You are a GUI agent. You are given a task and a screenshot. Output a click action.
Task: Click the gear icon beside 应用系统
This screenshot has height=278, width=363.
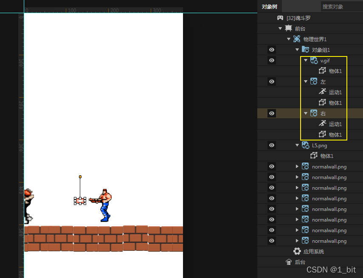click(x=297, y=251)
